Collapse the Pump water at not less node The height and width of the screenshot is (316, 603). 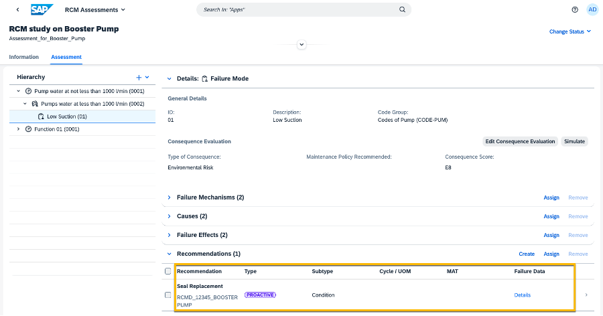click(x=18, y=91)
